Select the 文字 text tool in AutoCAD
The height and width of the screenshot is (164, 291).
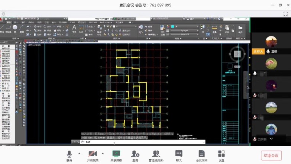tap(74, 29)
